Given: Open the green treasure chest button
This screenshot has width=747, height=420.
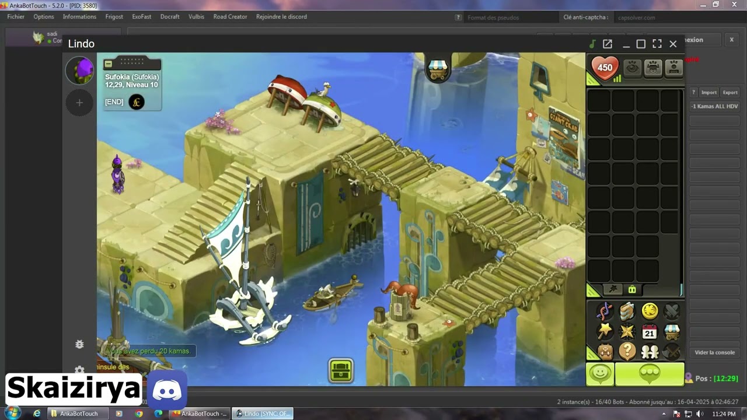Looking at the screenshot, I should 341,370.
